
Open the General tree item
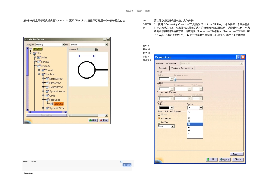(x=45, y=62)
